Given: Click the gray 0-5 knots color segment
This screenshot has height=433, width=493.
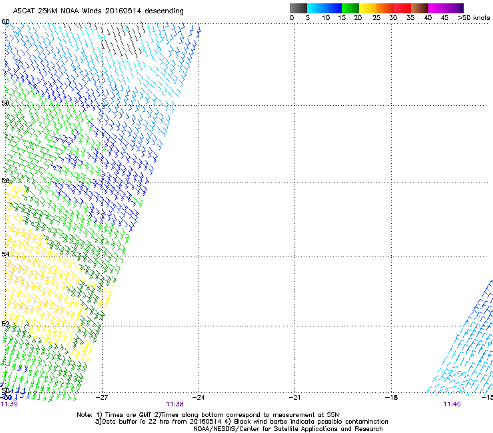Looking at the screenshot, I should (x=298, y=8).
